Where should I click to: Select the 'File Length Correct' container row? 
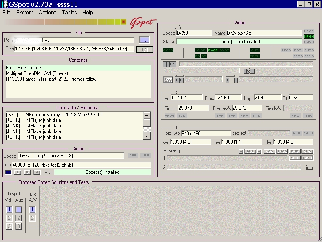coord(78,68)
